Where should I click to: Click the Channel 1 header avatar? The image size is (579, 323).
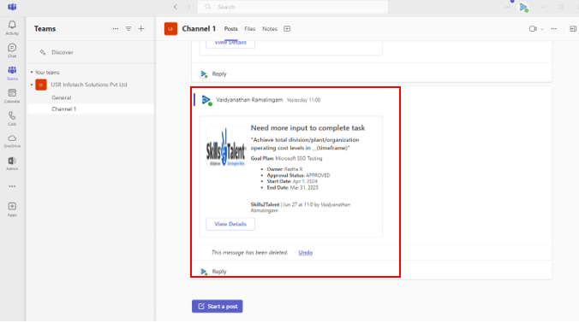[170, 29]
